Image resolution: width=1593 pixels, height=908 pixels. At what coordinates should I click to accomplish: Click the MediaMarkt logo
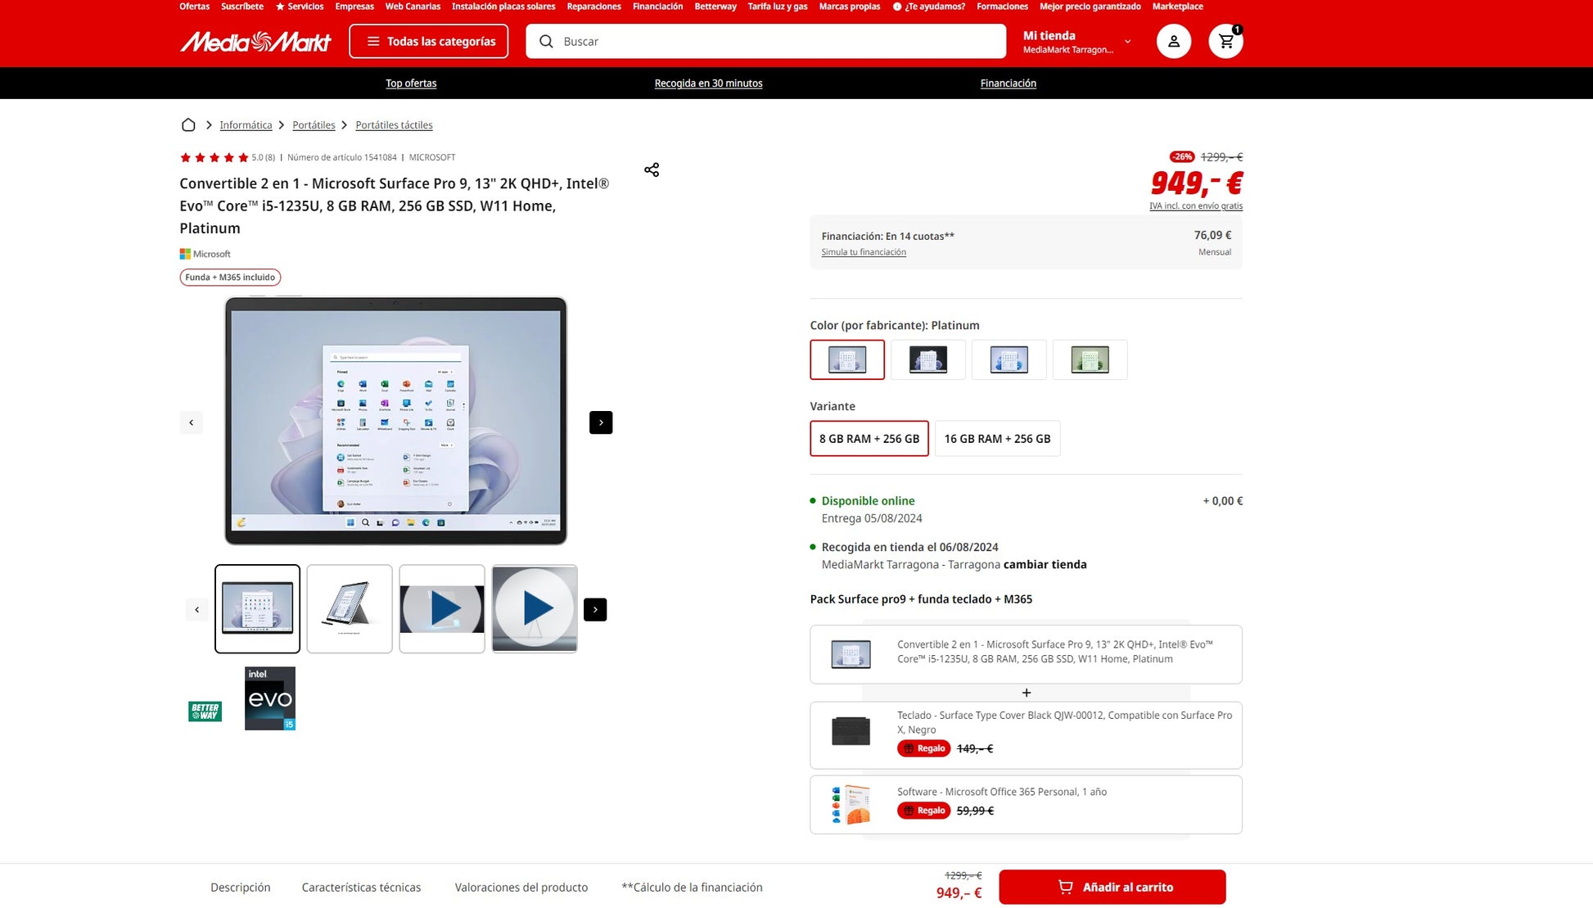tap(255, 41)
